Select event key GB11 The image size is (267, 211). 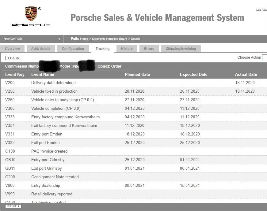pyautogui.click(x=10, y=168)
